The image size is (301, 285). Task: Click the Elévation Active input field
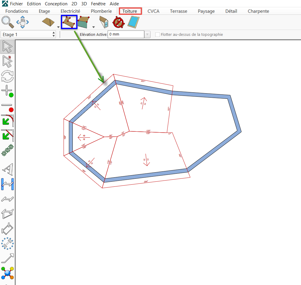[x=126, y=34]
